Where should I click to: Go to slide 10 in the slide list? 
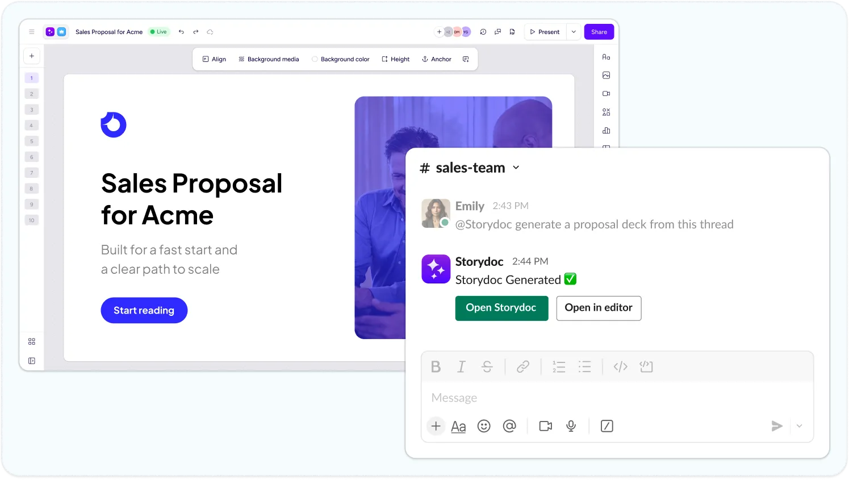click(x=32, y=220)
